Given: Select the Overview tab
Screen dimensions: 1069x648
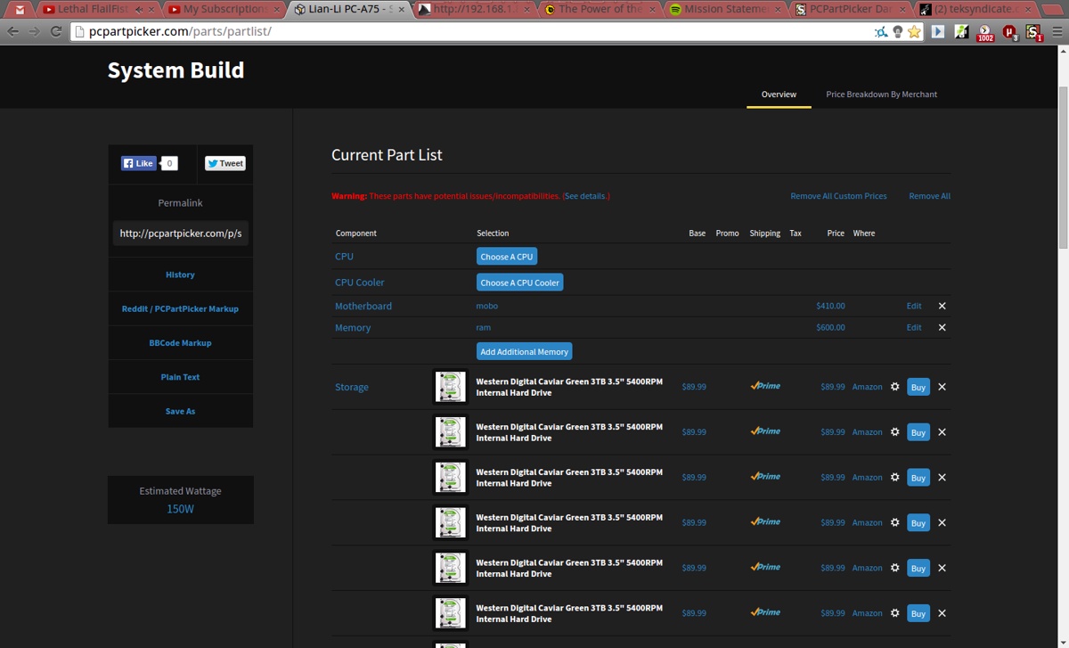Looking at the screenshot, I should coord(779,94).
